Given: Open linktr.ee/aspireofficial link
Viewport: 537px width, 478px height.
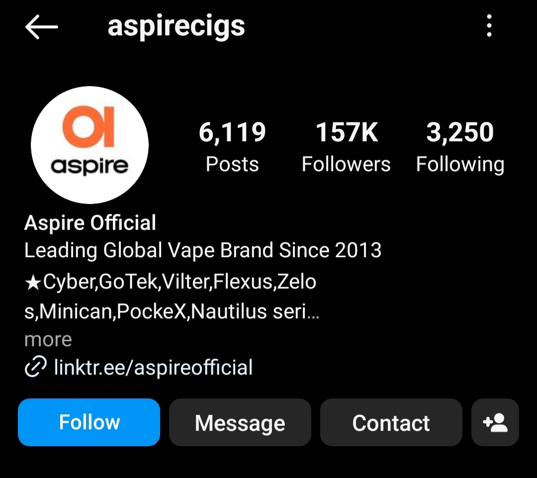Looking at the screenshot, I should point(154,367).
